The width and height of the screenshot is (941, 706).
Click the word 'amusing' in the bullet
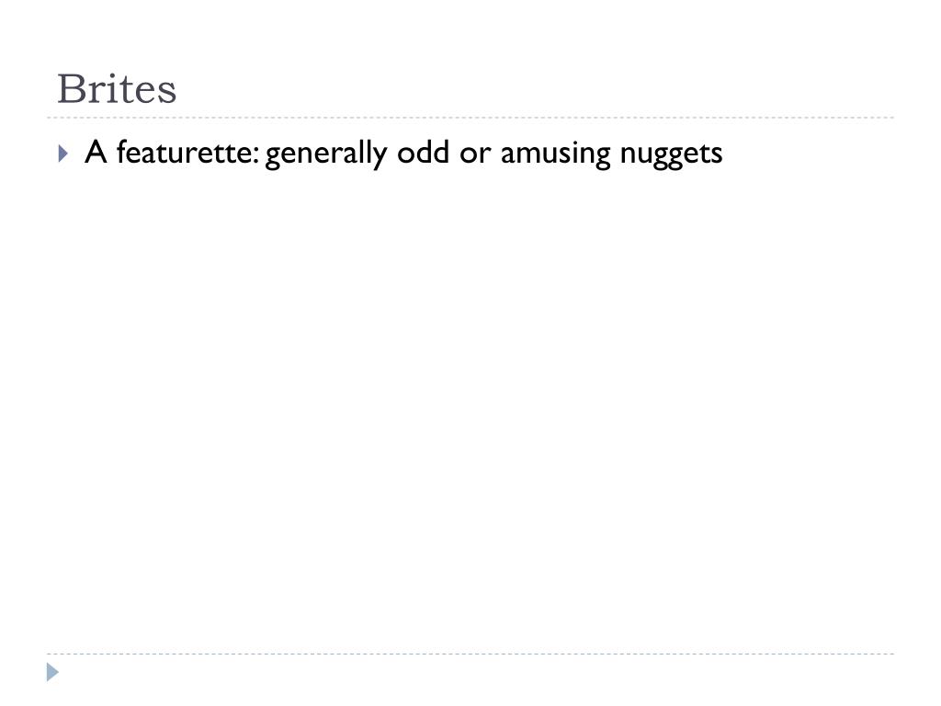click(555, 154)
